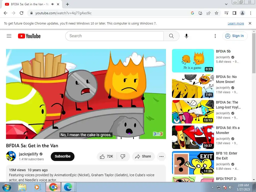Click the video player

click(86, 94)
